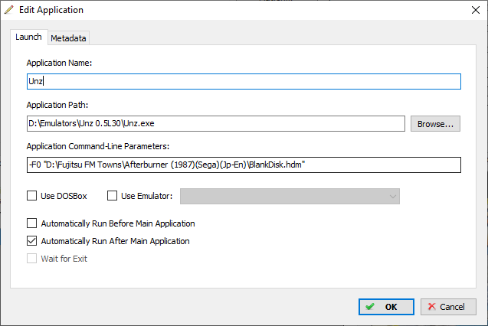488x326 pixels.
Task: Uncheck Automatically Run After Main Application
Action: pos(31,241)
